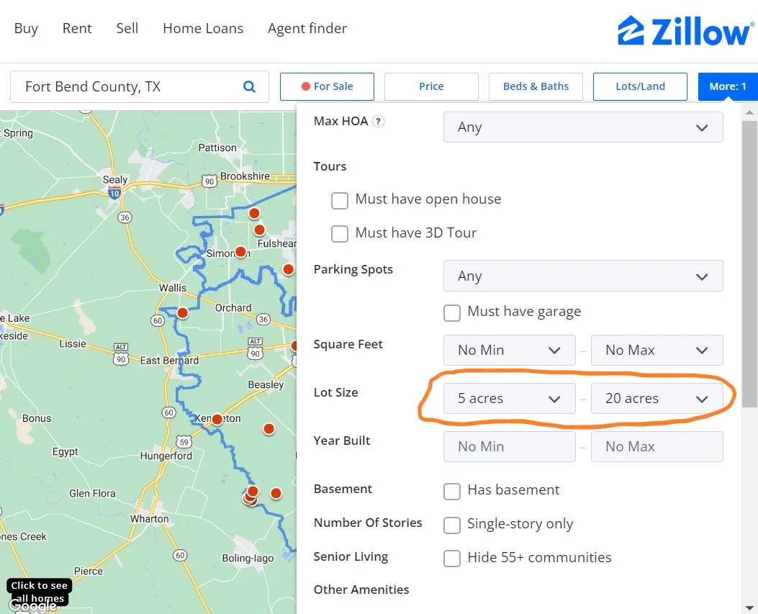
Task: Click Year Built No Min field
Action: [510, 447]
